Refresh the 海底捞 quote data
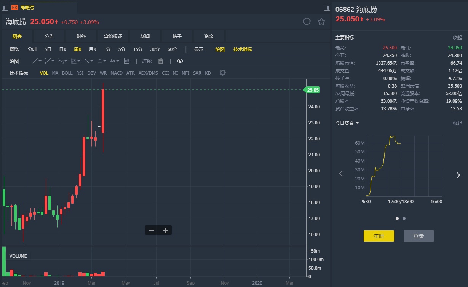The image size is (468, 287). point(307,22)
